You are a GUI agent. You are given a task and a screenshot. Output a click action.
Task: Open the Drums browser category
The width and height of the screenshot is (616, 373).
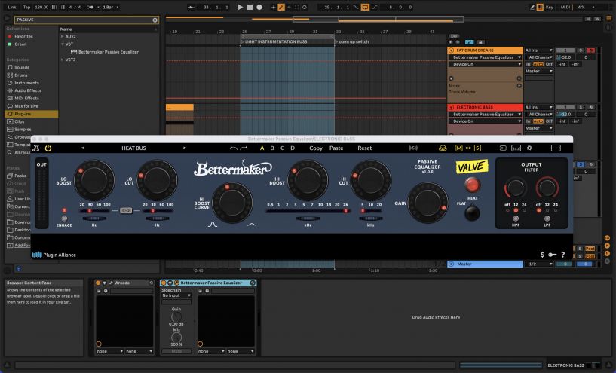pos(21,75)
